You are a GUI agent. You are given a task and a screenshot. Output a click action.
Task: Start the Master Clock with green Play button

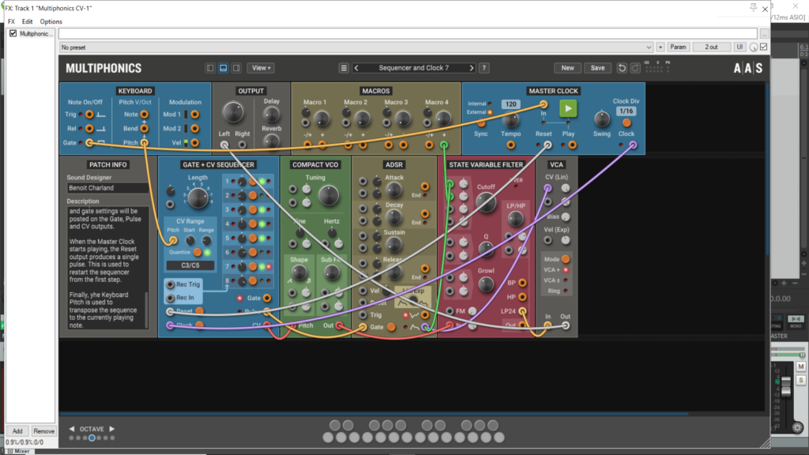(x=568, y=109)
